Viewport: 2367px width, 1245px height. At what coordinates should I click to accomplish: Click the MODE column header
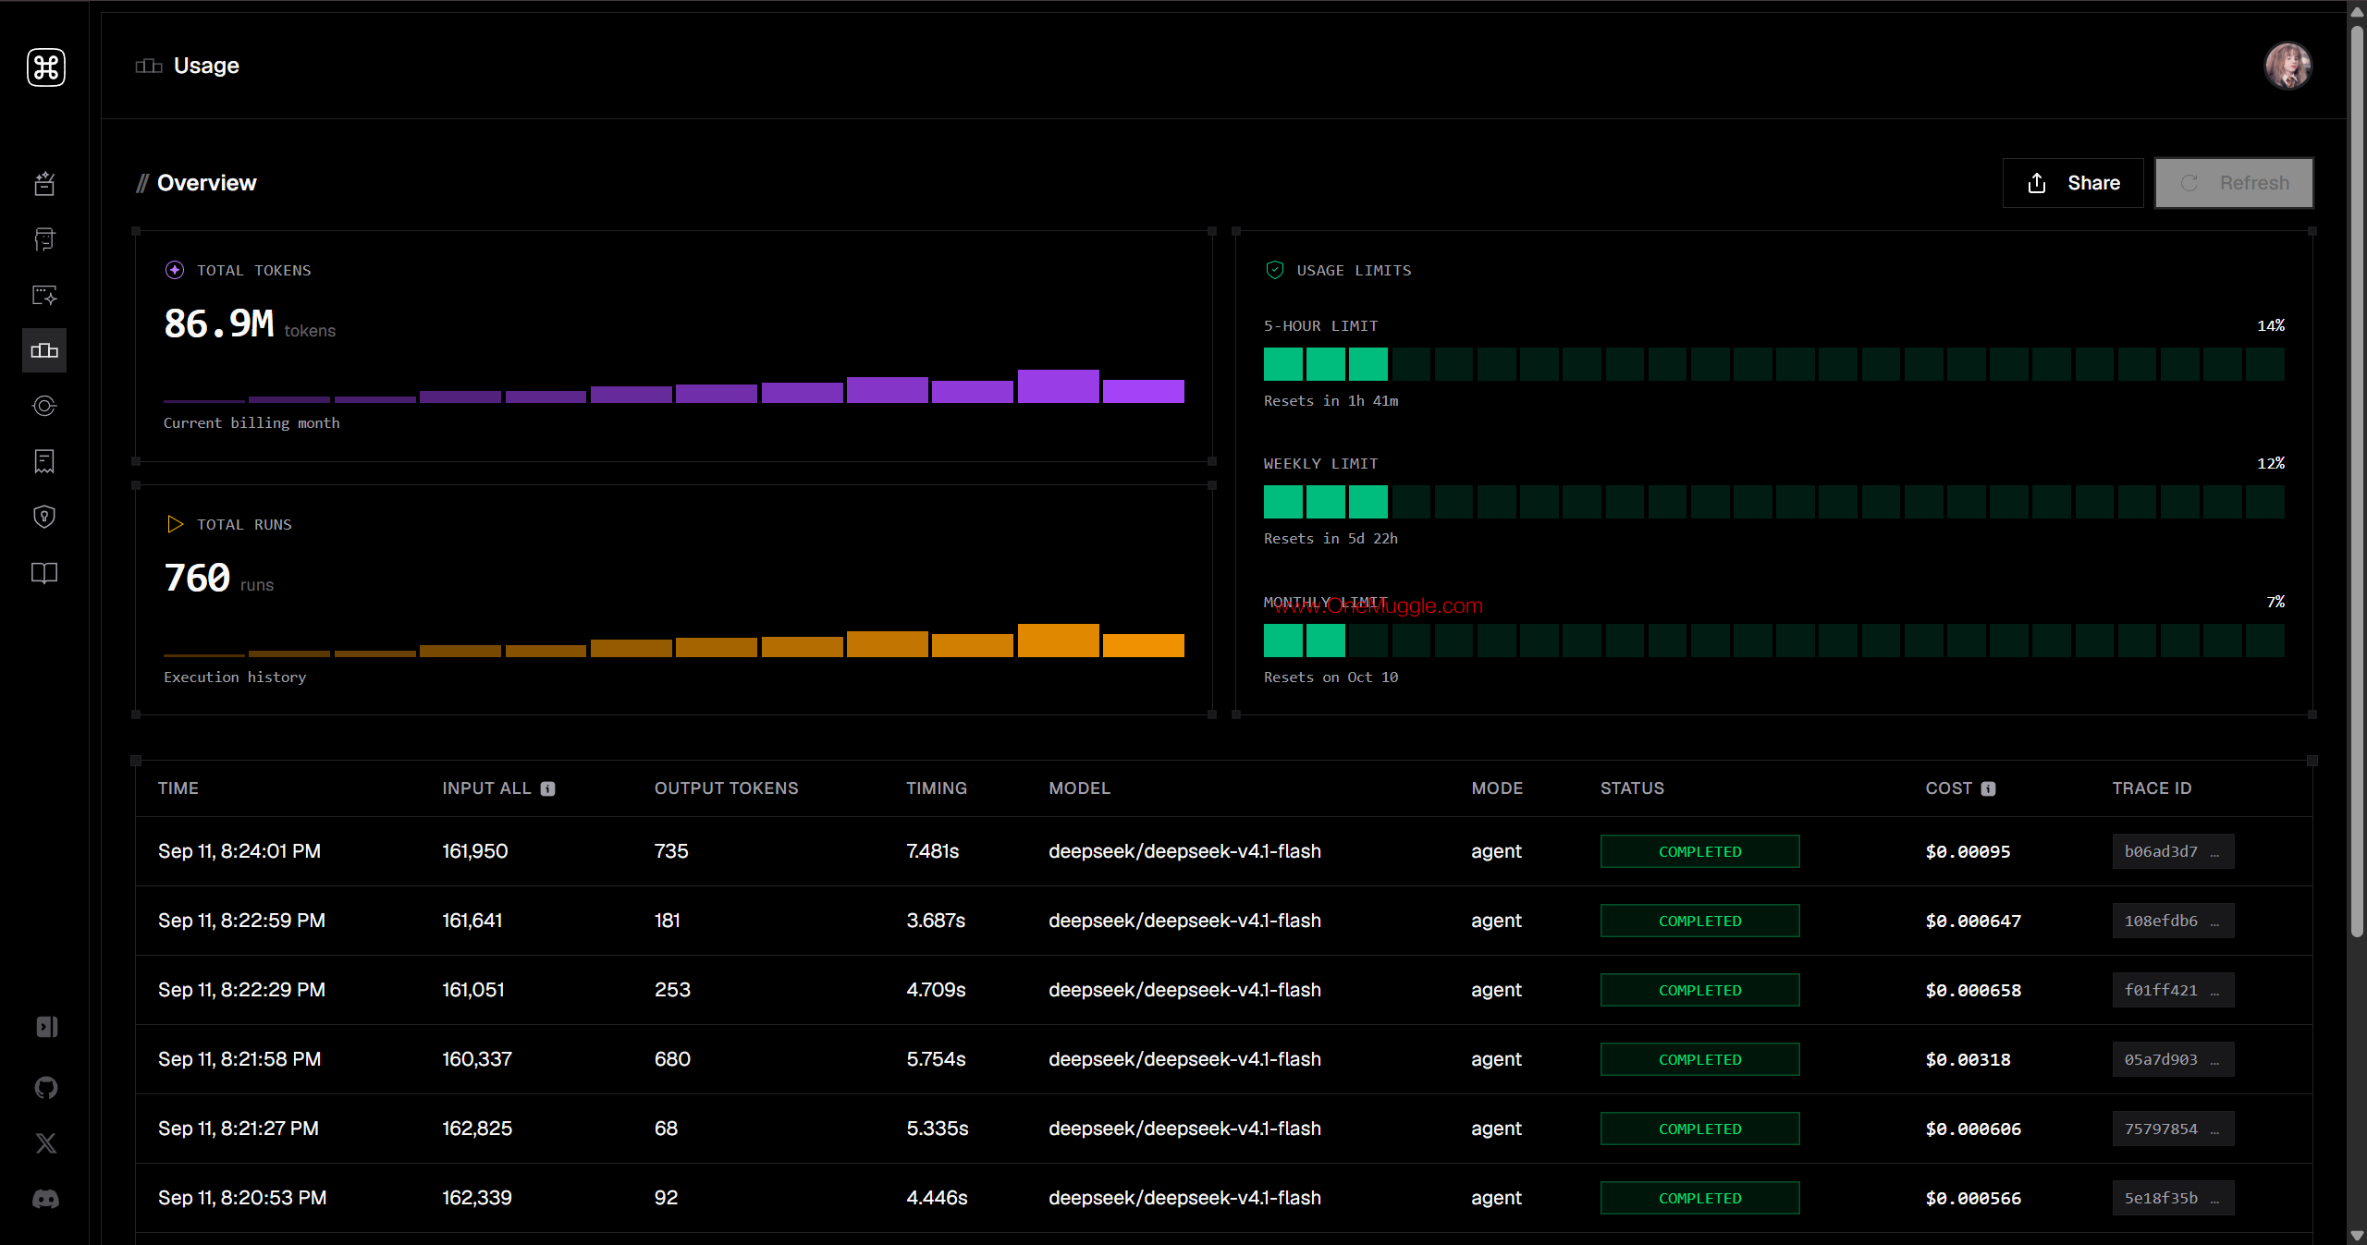[x=1498, y=788]
